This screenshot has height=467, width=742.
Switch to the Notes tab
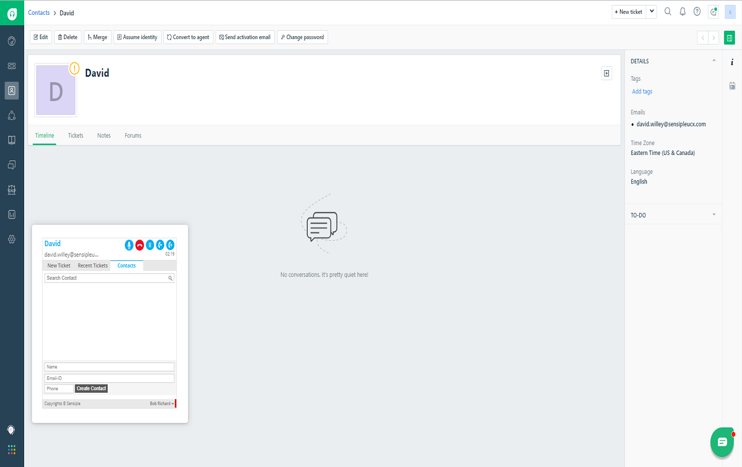[104, 135]
